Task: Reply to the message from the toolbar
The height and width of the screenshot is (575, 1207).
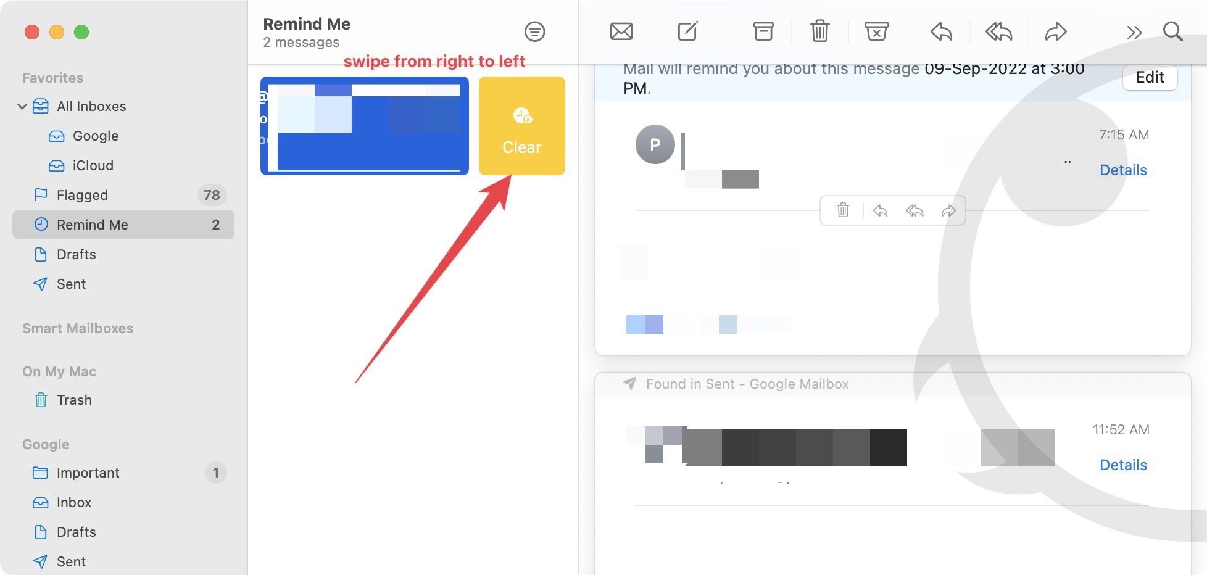Action: [x=940, y=31]
